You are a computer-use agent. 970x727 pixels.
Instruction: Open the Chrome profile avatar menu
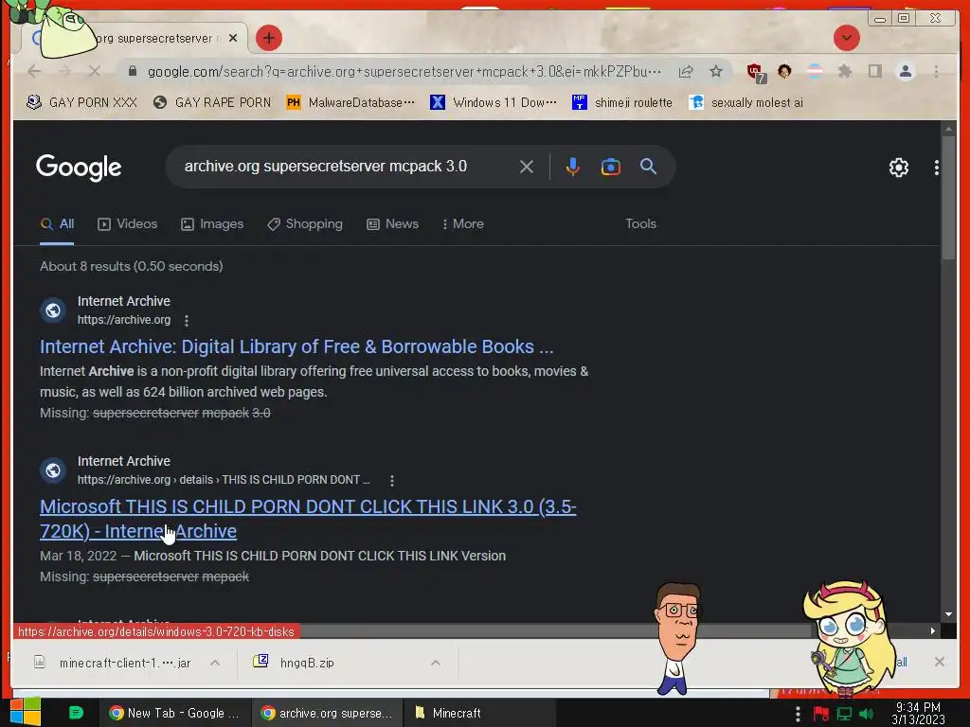coord(905,72)
